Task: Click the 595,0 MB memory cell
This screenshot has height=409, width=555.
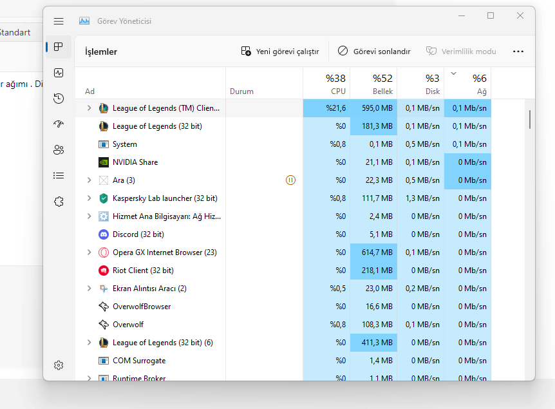Action: pyautogui.click(x=373, y=108)
